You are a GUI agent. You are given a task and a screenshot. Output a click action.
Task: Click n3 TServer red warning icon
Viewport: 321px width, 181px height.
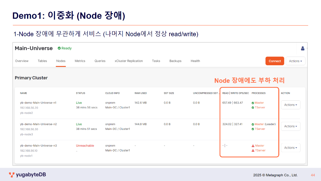pyautogui.click(x=253, y=150)
